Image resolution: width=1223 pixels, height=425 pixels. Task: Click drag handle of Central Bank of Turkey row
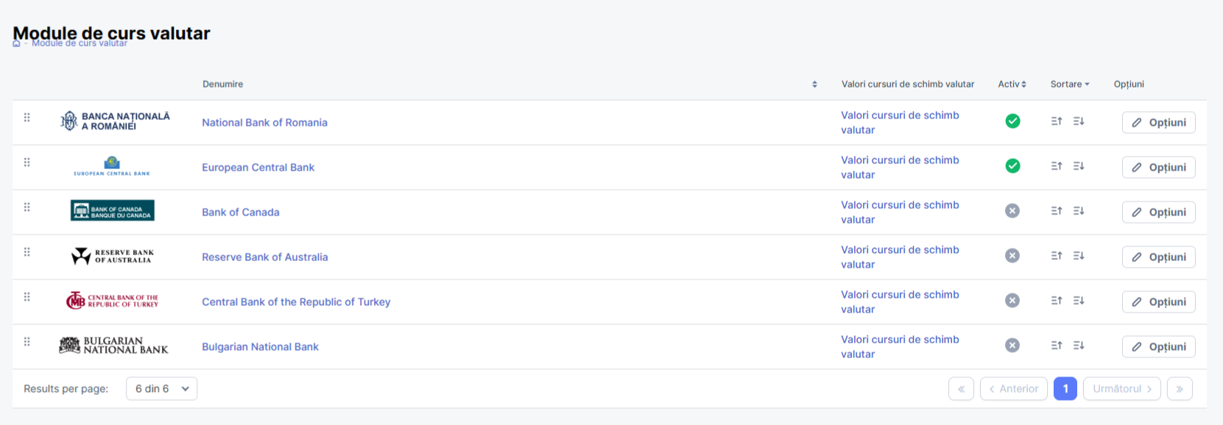pyautogui.click(x=27, y=297)
